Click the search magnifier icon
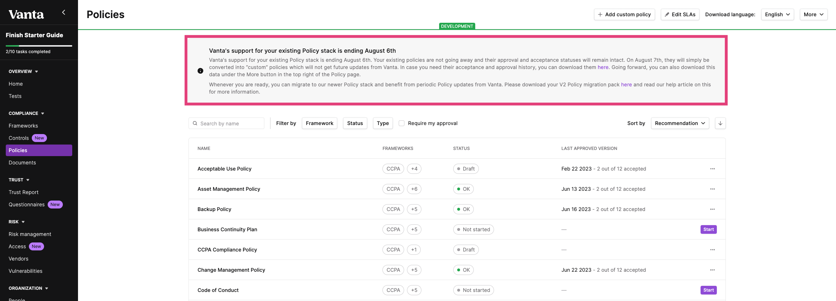 click(x=195, y=123)
